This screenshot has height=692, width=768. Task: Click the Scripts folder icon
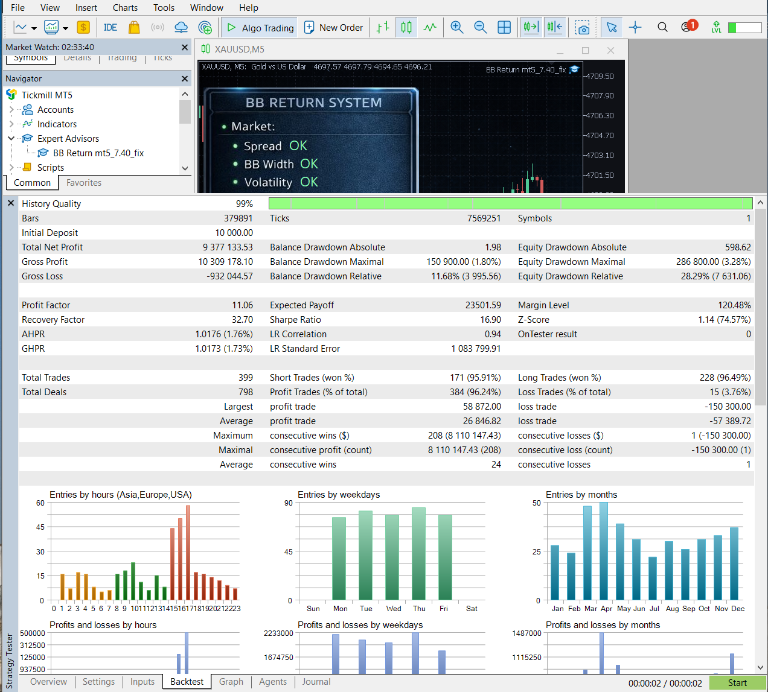27,168
